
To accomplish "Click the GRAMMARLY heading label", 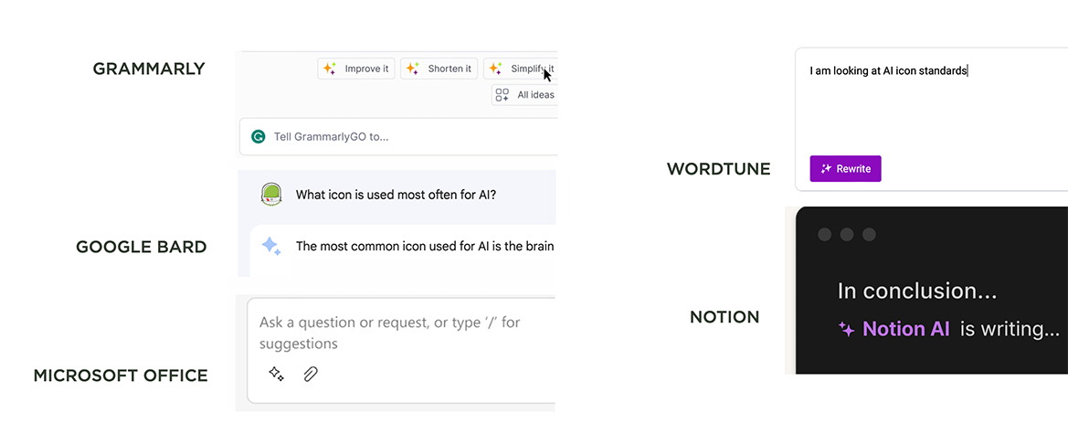I will tap(149, 69).
